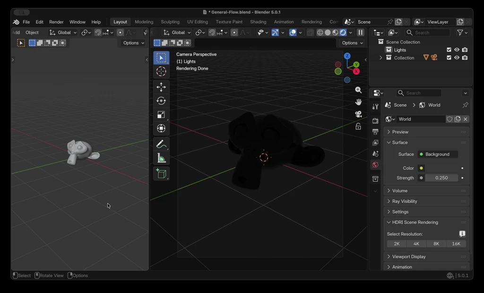The height and width of the screenshot is (293, 484).
Task: Select the Scale tool
Action: [161, 114]
